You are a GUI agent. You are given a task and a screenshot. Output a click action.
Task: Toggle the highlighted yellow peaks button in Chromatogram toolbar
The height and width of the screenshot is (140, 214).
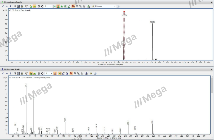(35, 6)
